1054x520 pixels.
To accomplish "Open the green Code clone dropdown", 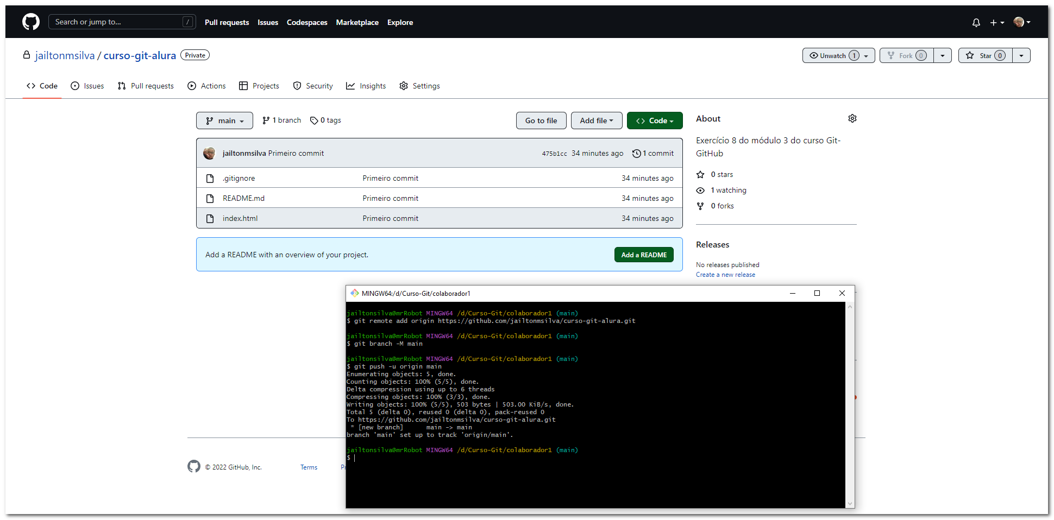I will pyautogui.click(x=655, y=121).
